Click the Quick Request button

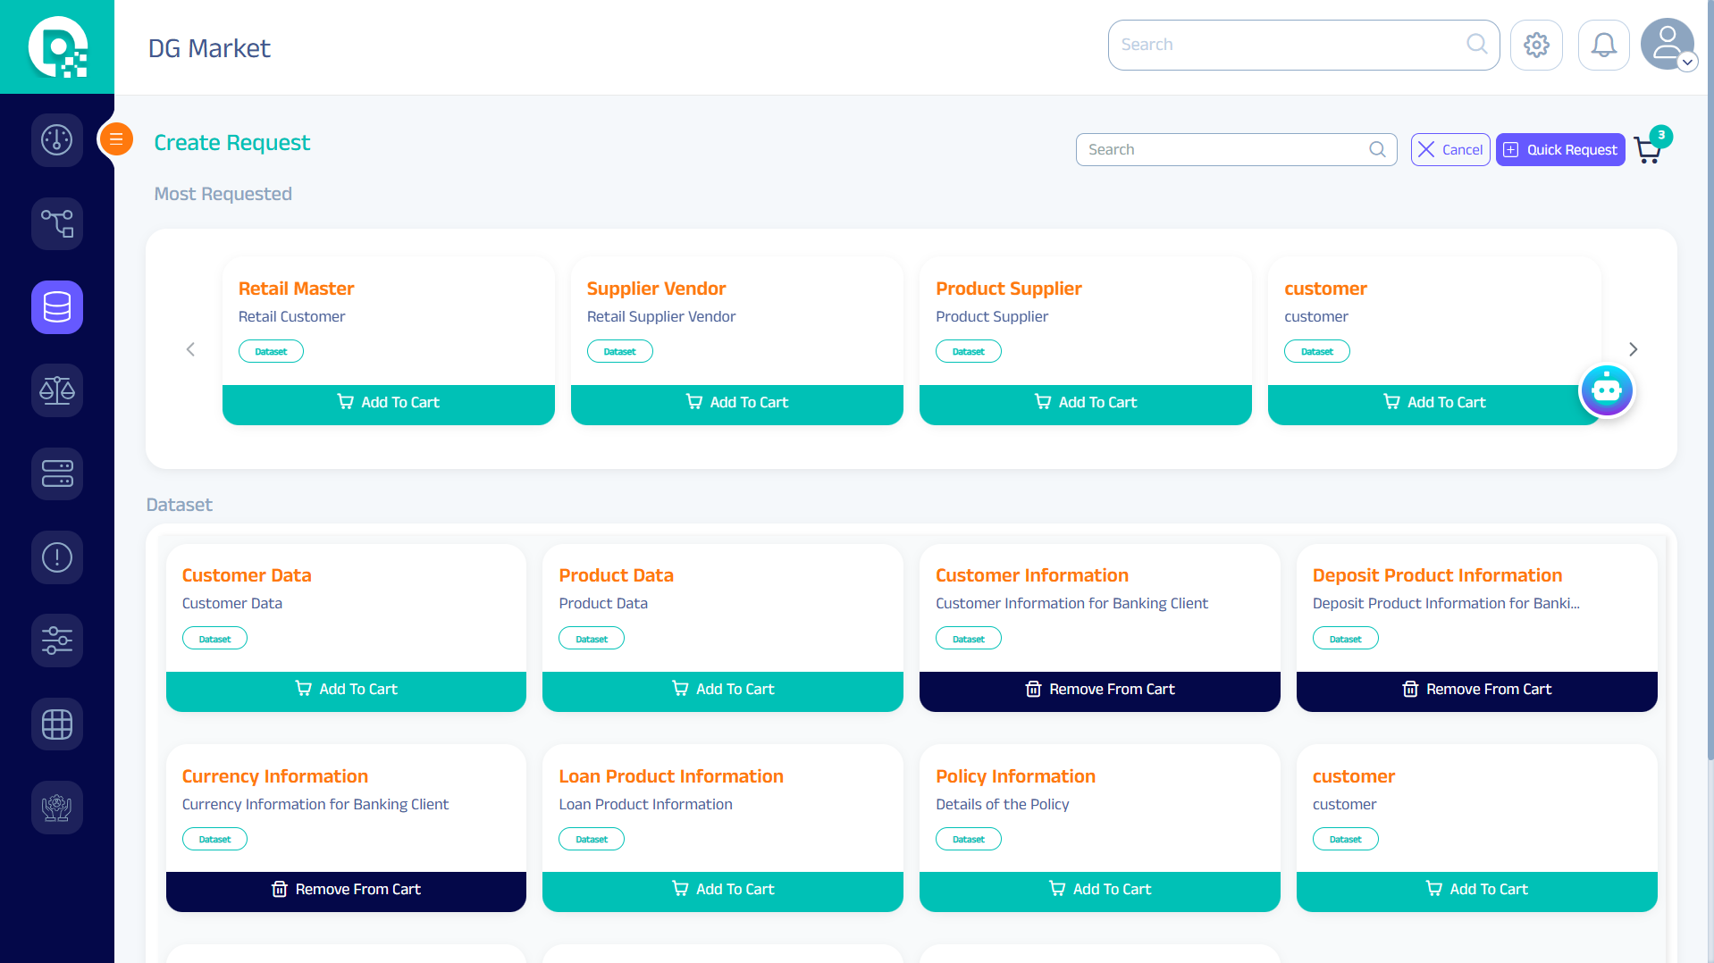click(1560, 150)
